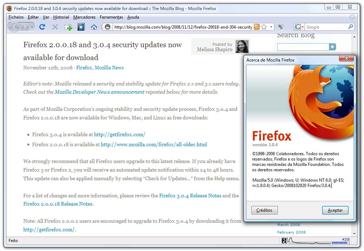Click the site identity smiley icon
The image size is (364, 251).
[108, 27]
